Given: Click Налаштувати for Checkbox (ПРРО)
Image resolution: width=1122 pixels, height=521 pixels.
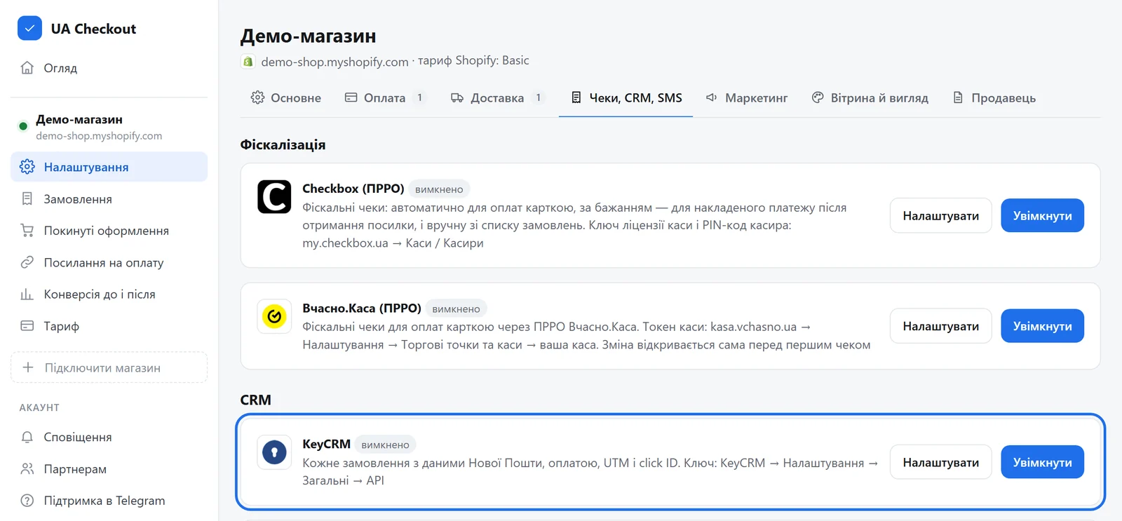Looking at the screenshot, I should (941, 215).
